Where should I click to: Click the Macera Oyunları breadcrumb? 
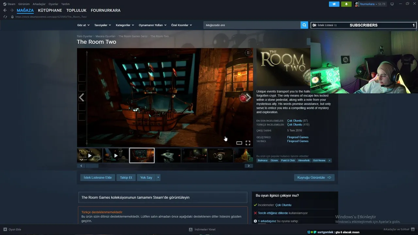(105, 36)
